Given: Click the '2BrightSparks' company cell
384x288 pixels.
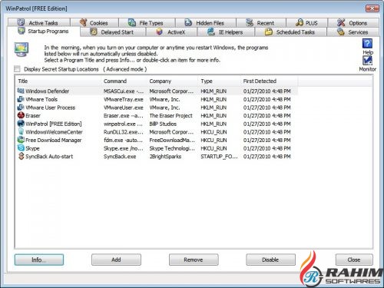Looking at the screenshot, I should [165, 157].
